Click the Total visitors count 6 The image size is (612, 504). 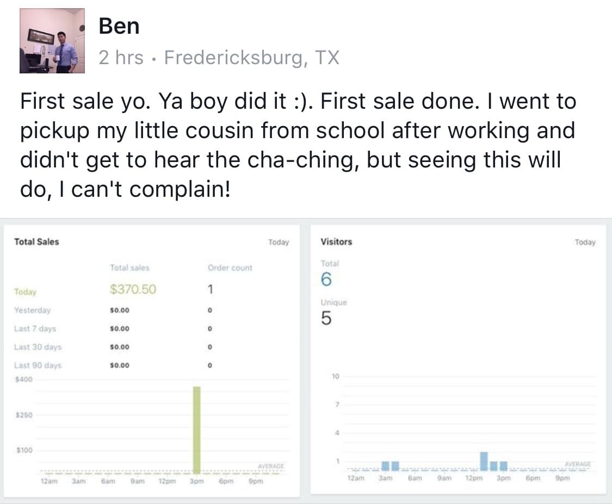pos(326,280)
